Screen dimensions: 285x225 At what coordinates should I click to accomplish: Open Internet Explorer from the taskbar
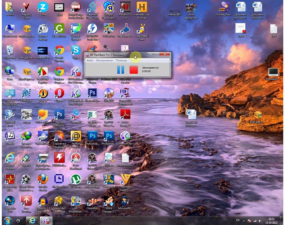32,221
